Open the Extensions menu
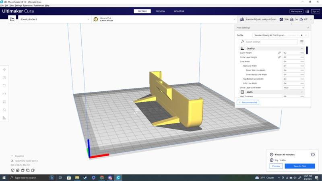Viewport: 322px width, 181px height. pos(28,6)
